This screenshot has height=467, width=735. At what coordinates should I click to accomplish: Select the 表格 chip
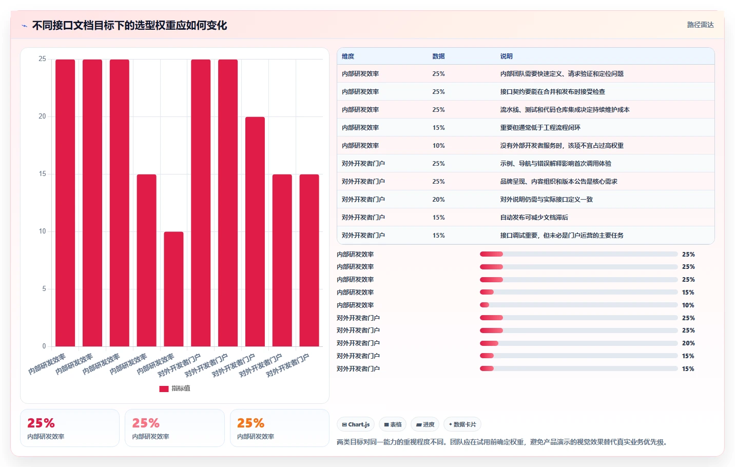pyautogui.click(x=393, y=424)
